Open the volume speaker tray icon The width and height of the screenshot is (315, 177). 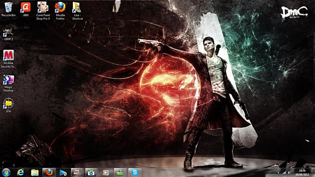[290, 172]
